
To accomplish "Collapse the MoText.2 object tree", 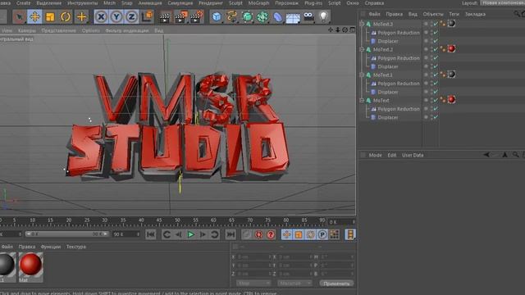I will pos(362,49).
